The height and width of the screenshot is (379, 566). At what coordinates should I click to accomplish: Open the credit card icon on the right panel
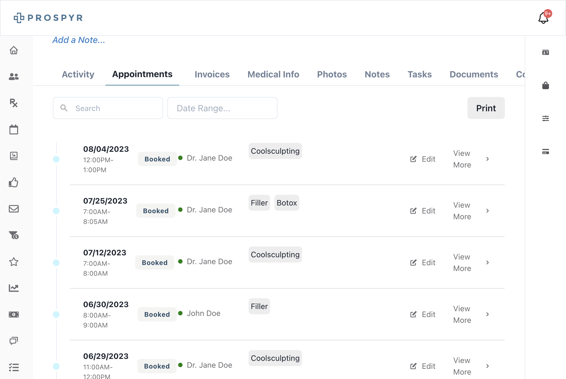coord(546,151)
